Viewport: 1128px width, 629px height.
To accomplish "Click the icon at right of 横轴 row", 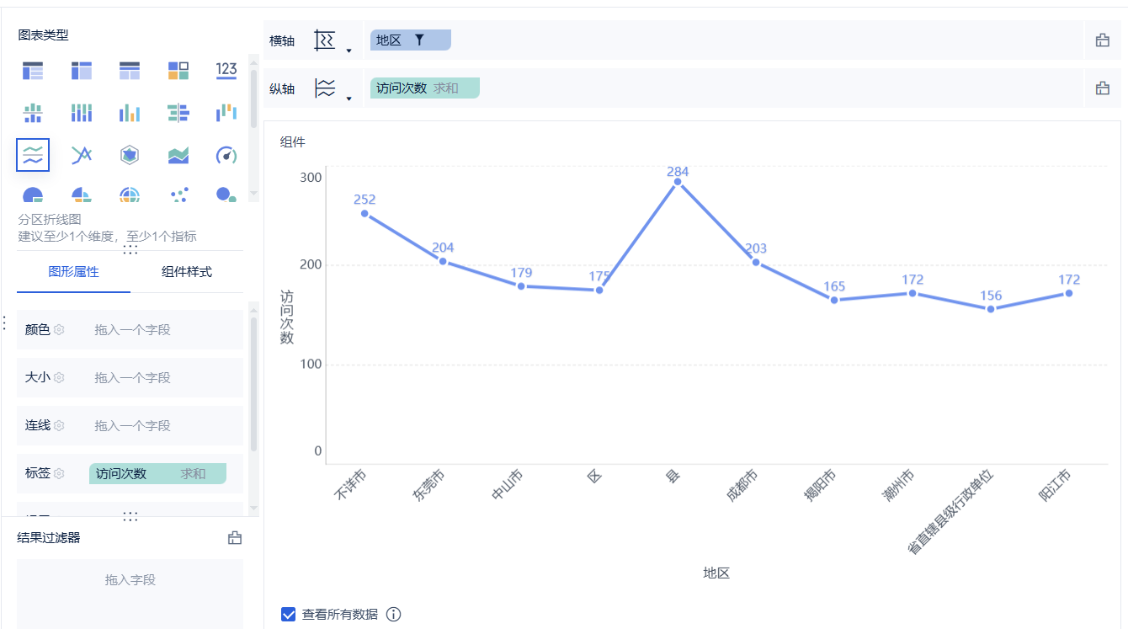I will pyautogui.click(x=1102, y=40).
